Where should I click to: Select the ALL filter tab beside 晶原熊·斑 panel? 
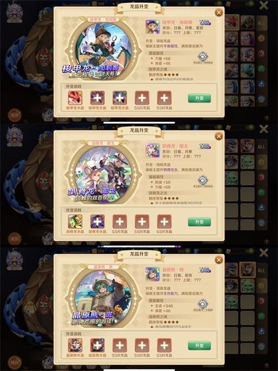[261, 270]
